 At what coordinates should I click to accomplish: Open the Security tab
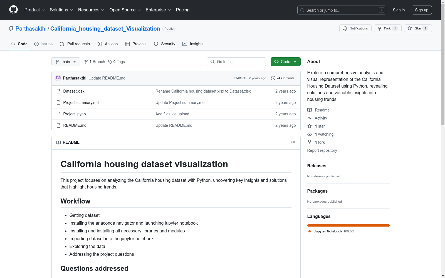coord(165,44)
